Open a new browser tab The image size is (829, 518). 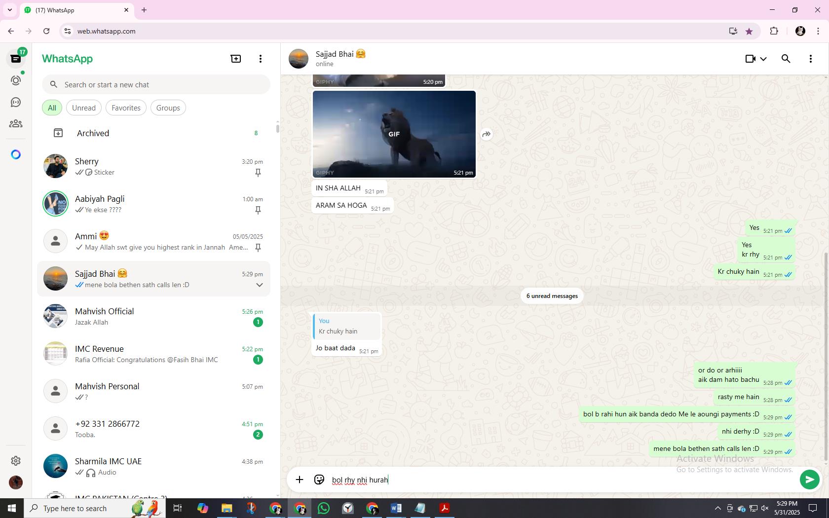click(144, 10)
